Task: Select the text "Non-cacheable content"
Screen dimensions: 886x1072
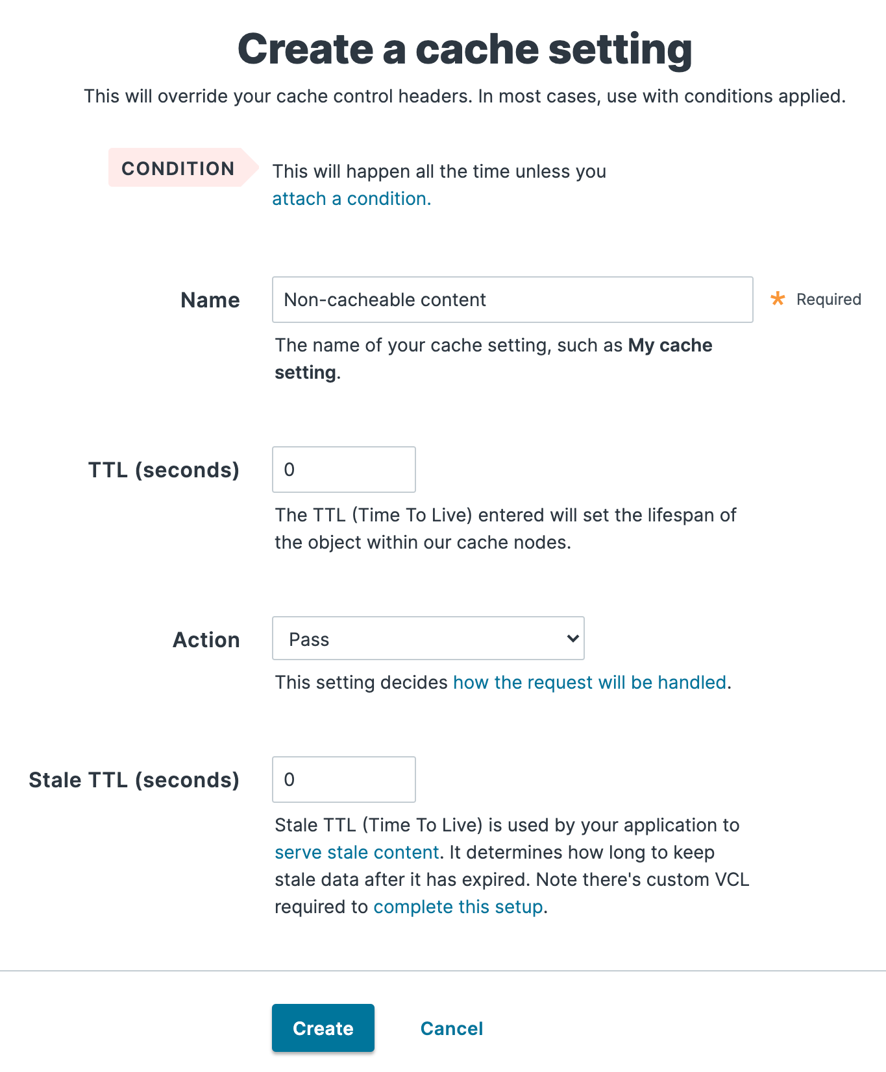Action: tap(384, 300)
